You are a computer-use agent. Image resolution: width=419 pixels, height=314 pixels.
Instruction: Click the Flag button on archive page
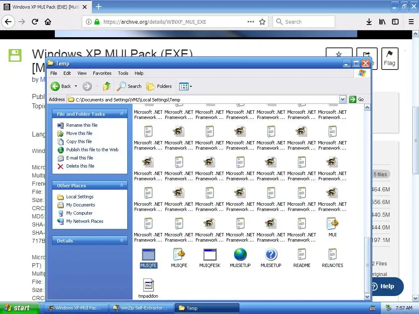(390, 58)
